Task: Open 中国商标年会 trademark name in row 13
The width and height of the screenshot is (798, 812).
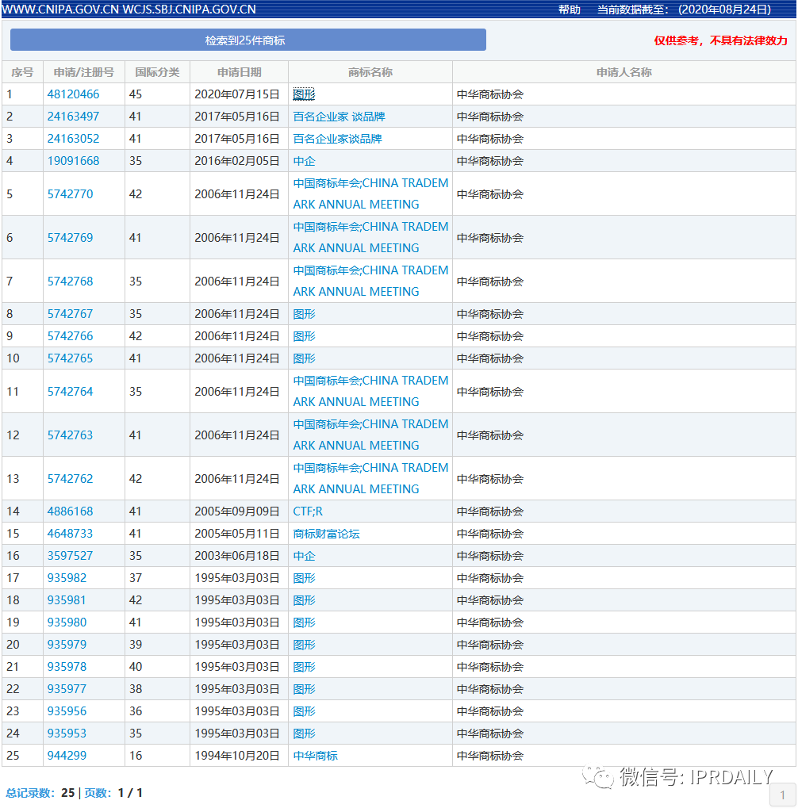Action: tap(370, 478)
